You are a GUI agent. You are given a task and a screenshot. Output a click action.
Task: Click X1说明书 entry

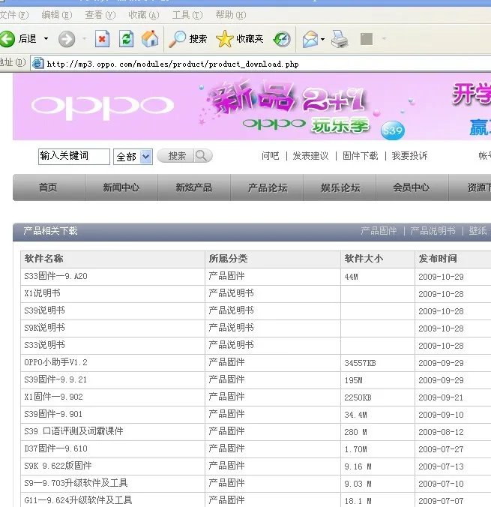(42, 293)
